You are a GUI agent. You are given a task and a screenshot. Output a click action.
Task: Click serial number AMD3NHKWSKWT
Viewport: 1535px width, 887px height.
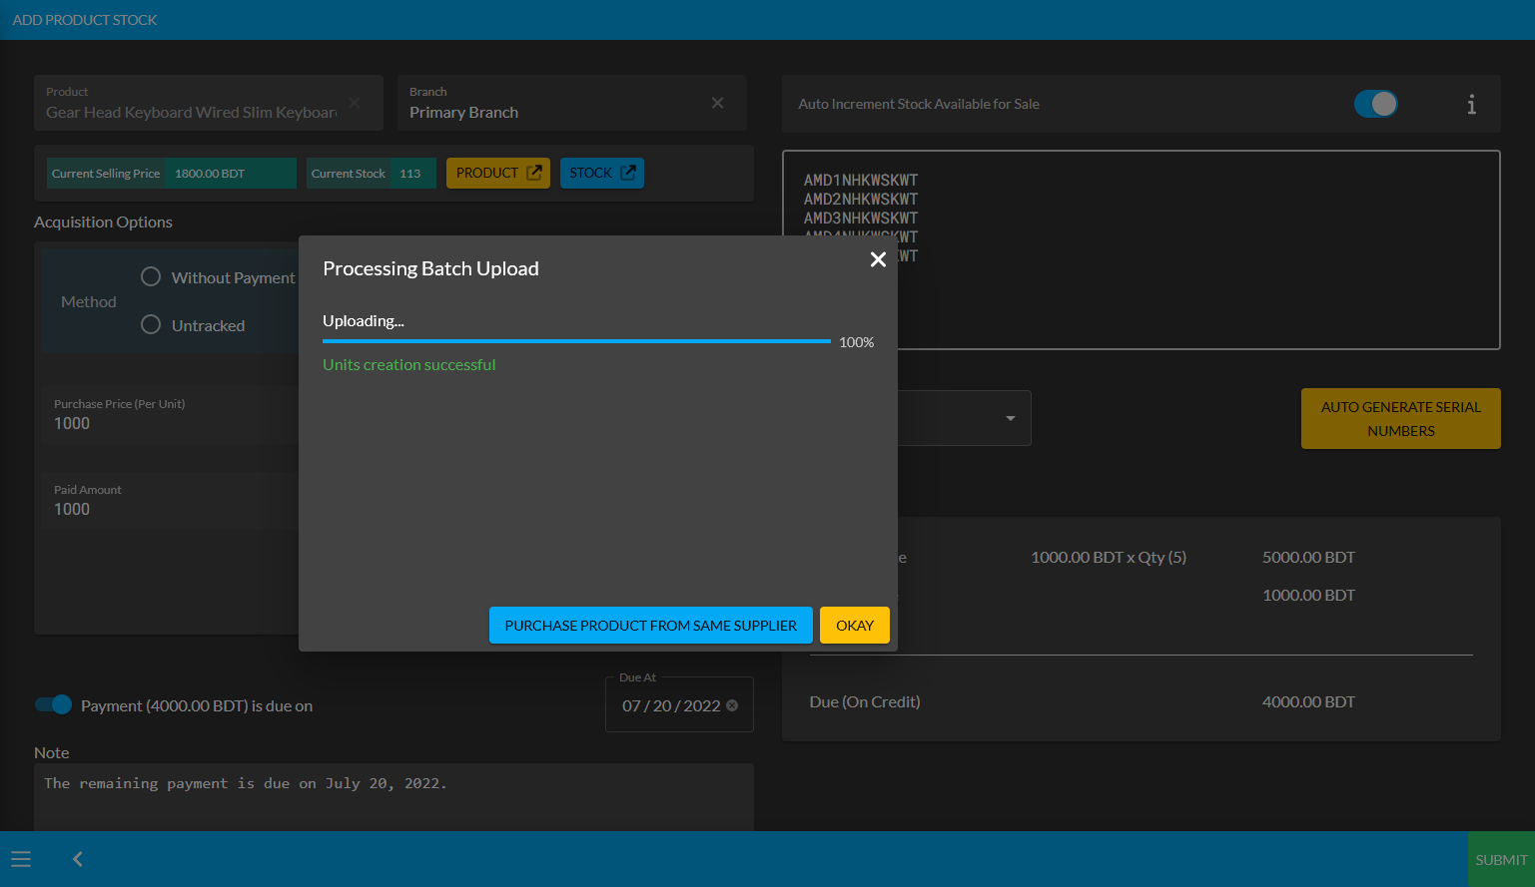coord(861,219)
